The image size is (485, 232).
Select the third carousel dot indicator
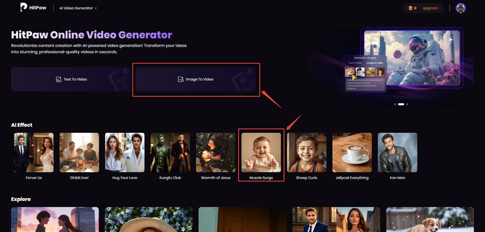click(407, 104)
